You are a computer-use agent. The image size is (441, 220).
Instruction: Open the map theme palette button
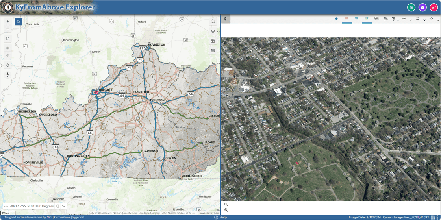click(19, 22)
